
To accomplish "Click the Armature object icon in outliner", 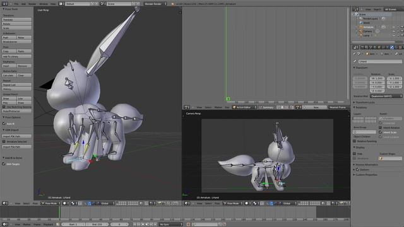I will point(361,27).
